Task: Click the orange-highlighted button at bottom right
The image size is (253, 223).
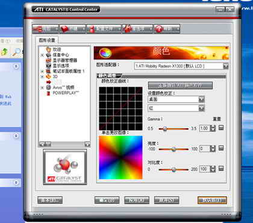Action: (212, 200)
